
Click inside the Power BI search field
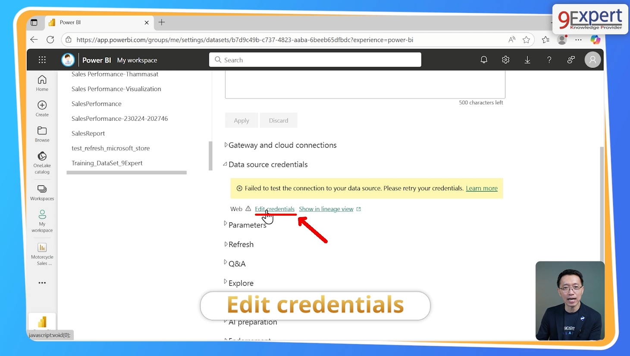point(315,60)
